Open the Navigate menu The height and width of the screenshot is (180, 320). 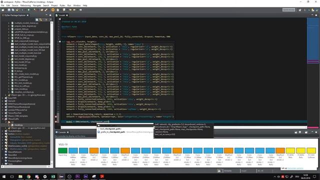(37, 5)
